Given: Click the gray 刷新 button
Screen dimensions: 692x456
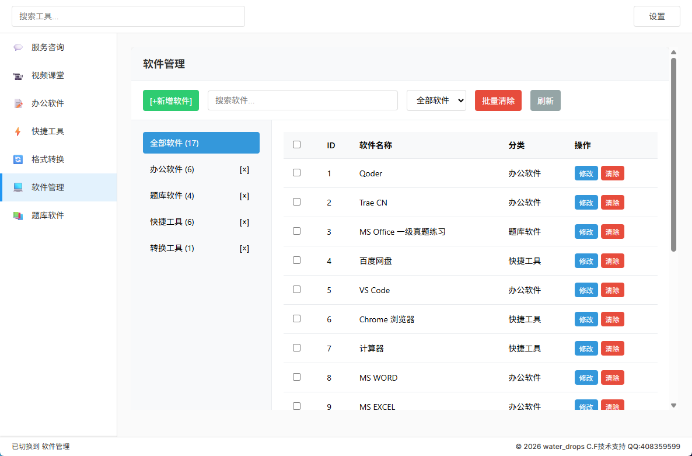Looking at the screenshot, I should 545,100.
